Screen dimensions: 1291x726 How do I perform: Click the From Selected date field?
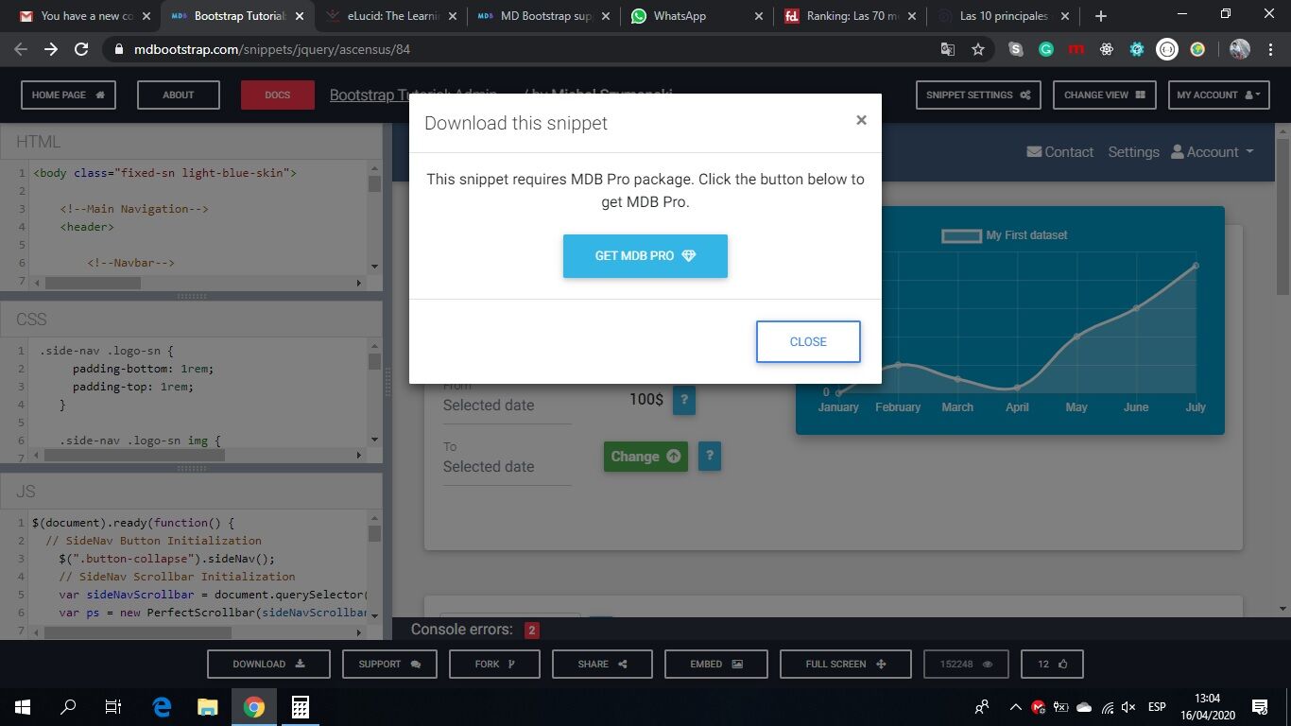point(508,405)
